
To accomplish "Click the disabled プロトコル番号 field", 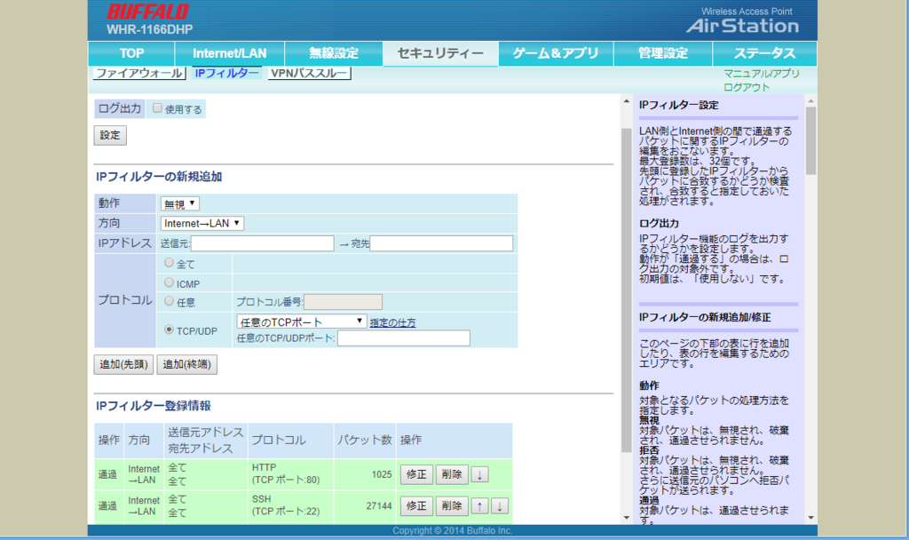I will pyautogui.click(x=343, y=302).
